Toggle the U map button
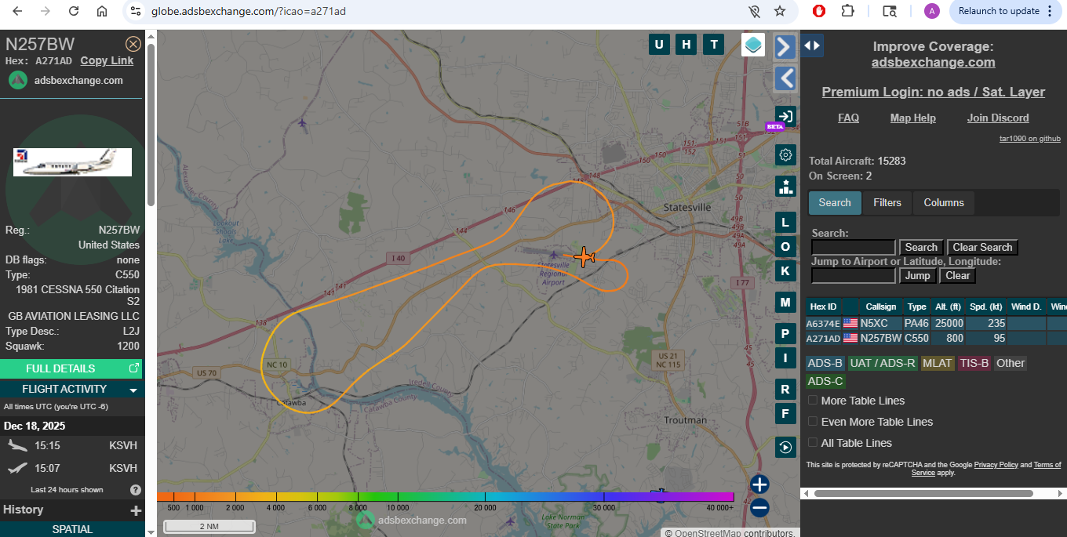The width and height of the screenshot is (1067, 537). pyautogui.click(x=659, y=45)
